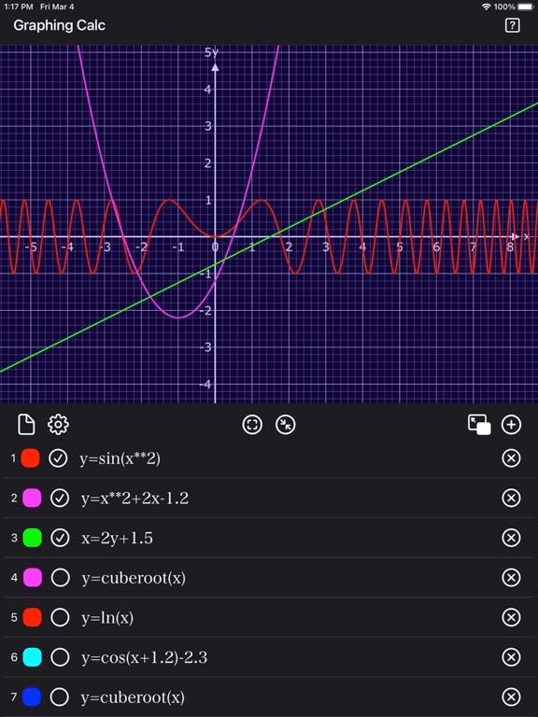The height and width of the screenshot is (717, 538).
Task: Delete equation 4 y=cuberoot(x)
Action: pos(511,578)
